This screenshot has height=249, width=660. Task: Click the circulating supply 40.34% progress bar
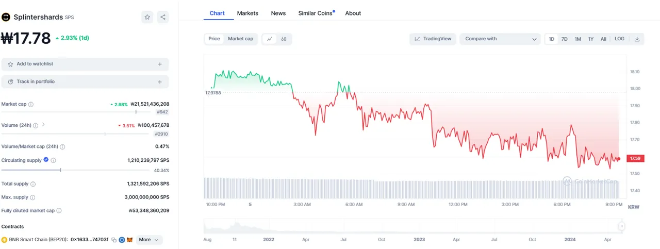(76, 170)
